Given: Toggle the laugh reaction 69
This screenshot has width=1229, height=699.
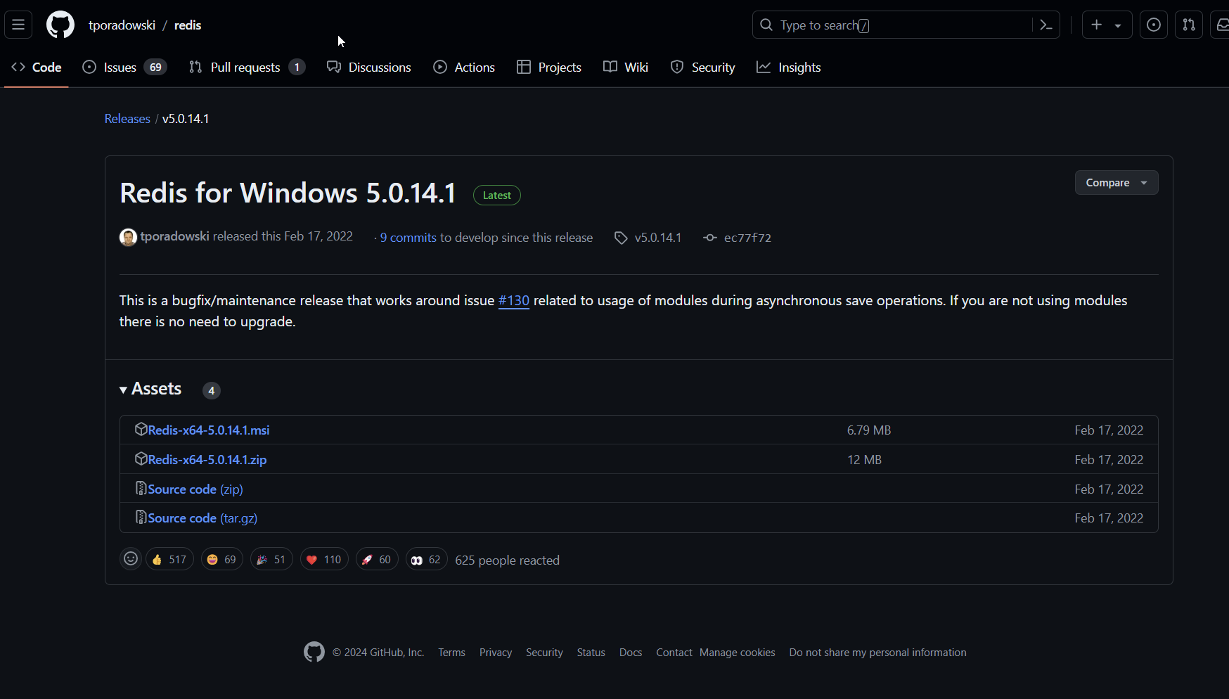Looking at the screenshot, I should click(221, 560).
